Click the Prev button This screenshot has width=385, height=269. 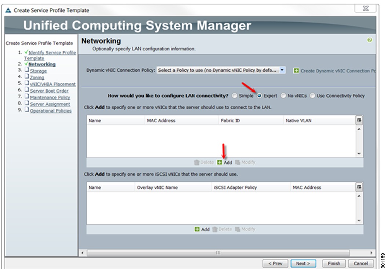click(275, 264)
